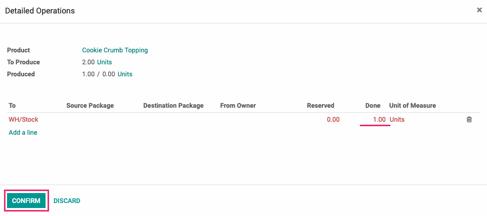487x216 pixels.
Task: Add a line to the operations table
Action: tap(23, 133)
